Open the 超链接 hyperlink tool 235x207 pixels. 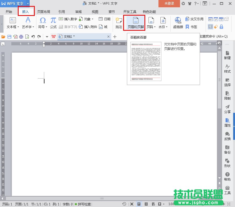point(178,22)
